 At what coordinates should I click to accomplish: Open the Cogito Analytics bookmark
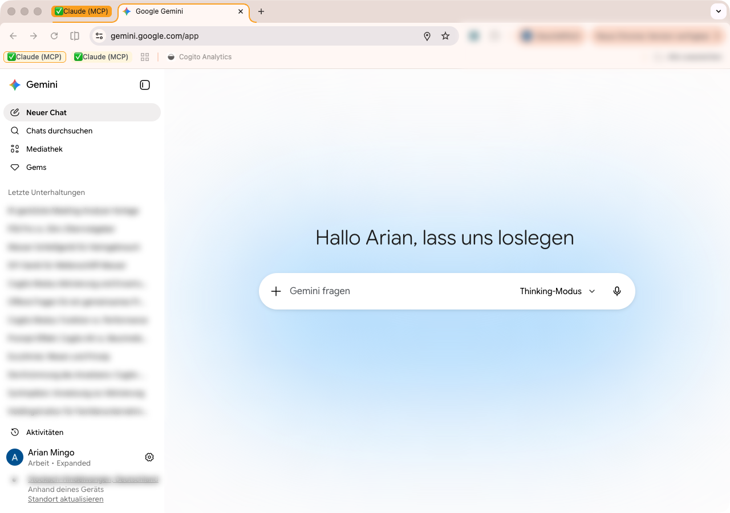click(200, 57)
